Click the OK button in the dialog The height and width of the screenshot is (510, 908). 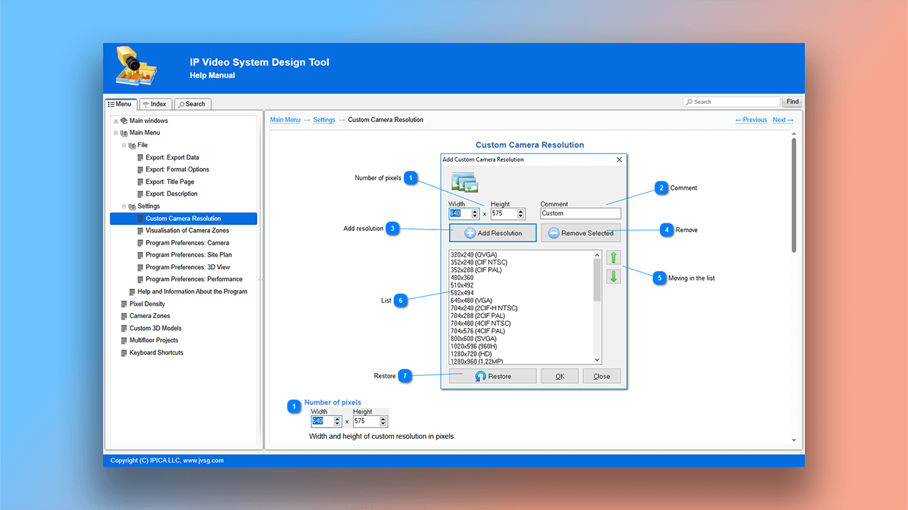click(x=559, y=376)
